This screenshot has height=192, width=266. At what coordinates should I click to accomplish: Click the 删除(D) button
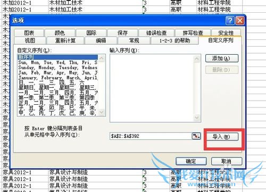coord(222,70)
